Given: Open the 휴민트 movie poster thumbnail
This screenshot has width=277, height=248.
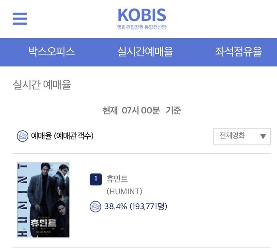Looking at the screenshot, I should click(43, 199).
